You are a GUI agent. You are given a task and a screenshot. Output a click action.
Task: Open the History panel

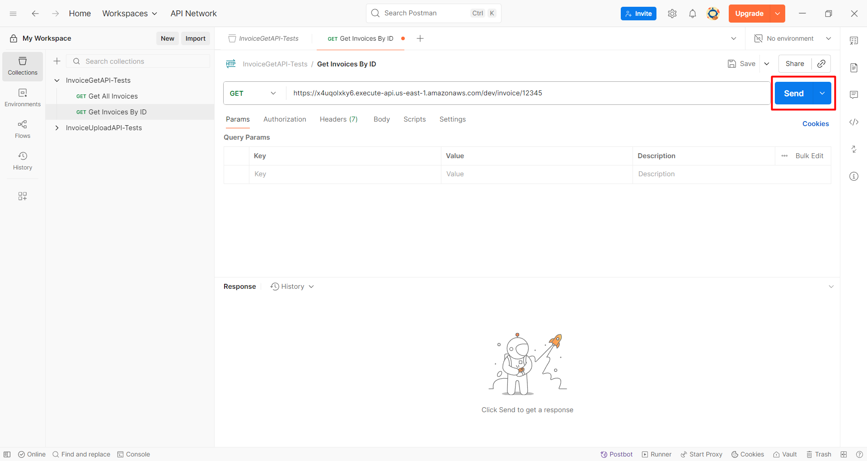(22, 161)
